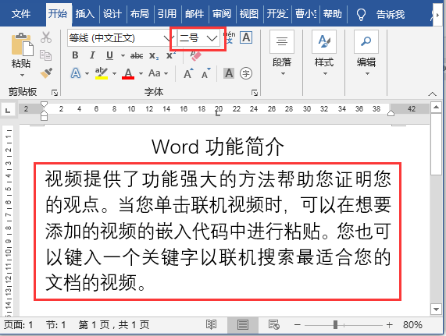This screenshot has width=446, height=336.
Task: Open the 样式 styles group
Action: (x=324, y=53)
